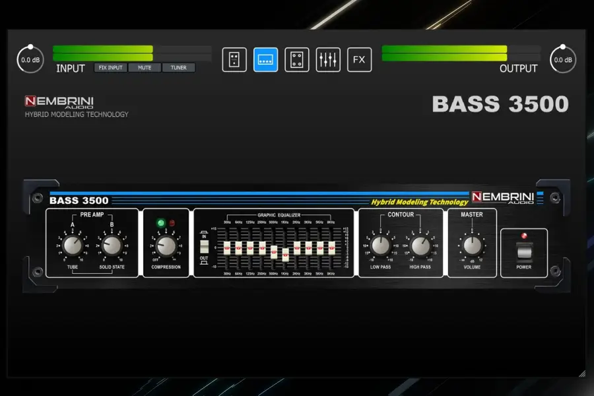Click the Nembrini Audio logo at top left

(59, 102)
